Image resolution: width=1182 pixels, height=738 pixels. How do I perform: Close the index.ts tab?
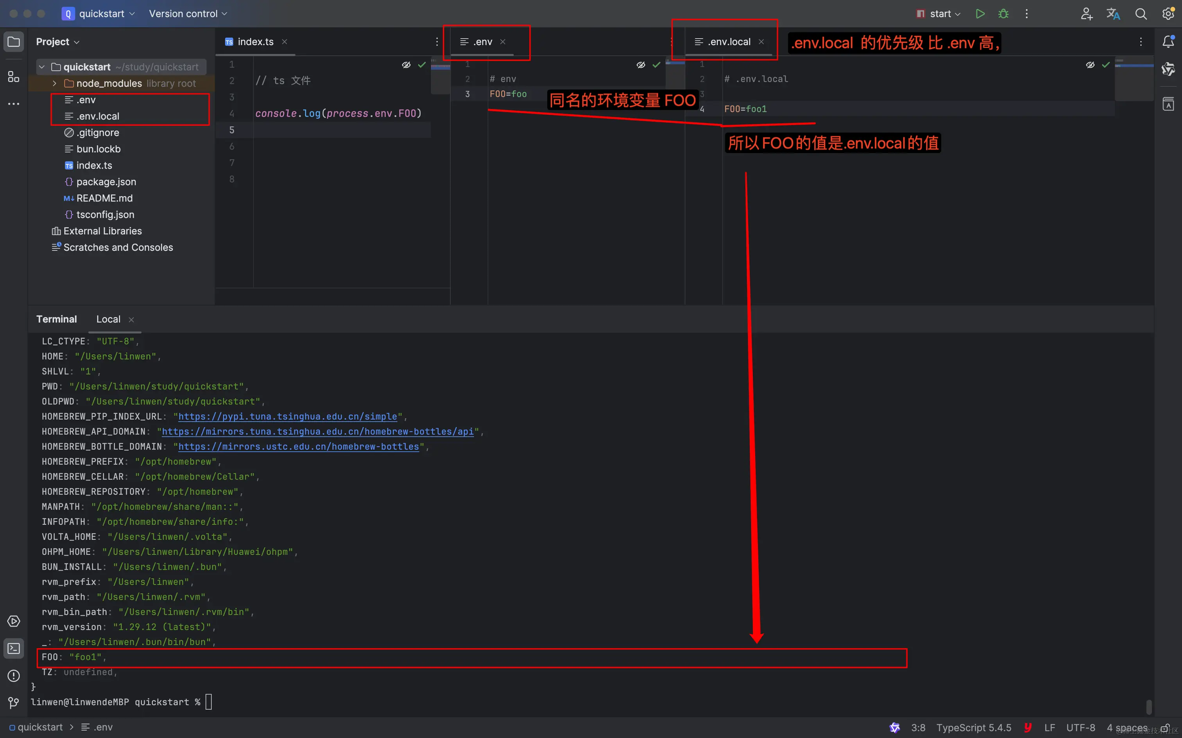(x=284, y=42)
